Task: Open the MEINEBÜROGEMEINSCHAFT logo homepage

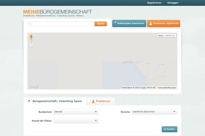Action: click(x=57, y=12)
